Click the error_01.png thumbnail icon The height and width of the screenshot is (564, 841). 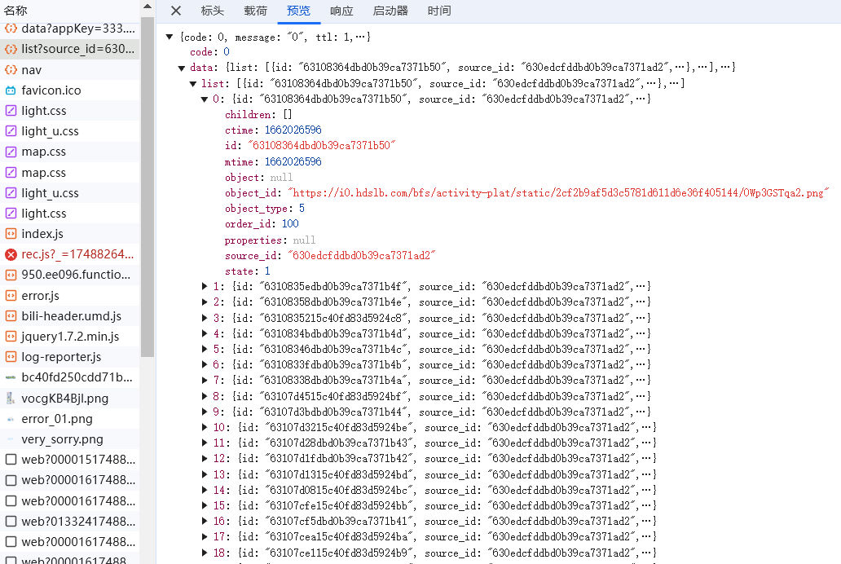tap(11, 419)
